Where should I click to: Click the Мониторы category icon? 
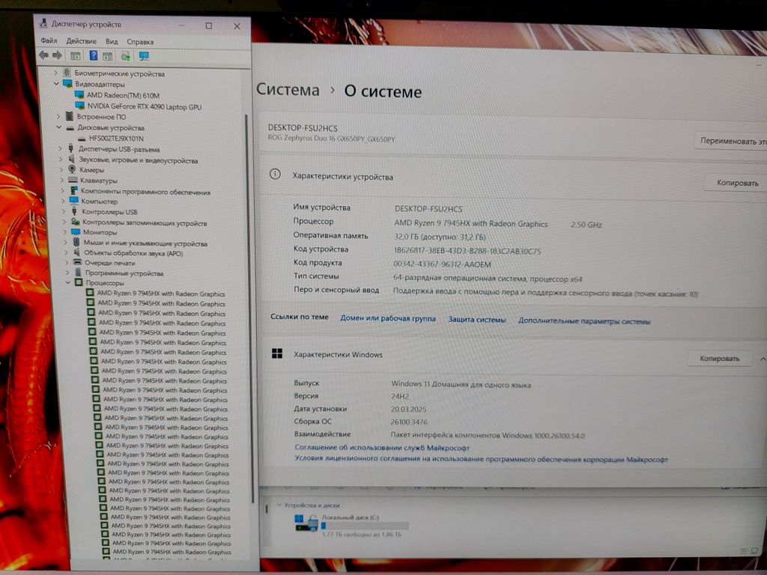[x=76, y=232]
